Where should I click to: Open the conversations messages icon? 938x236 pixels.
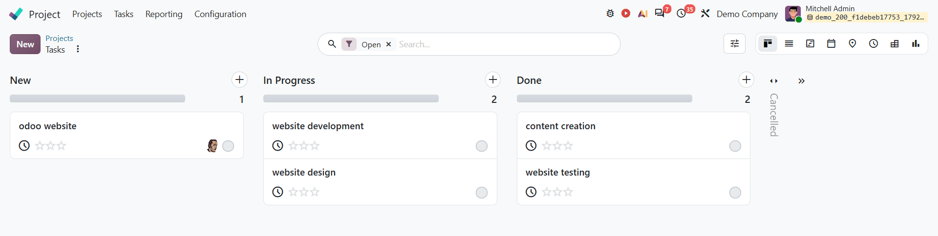pos(660,14)
